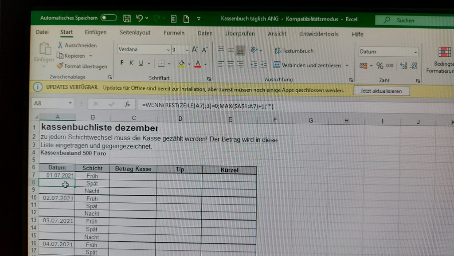Open the Daten ribbon tab

click(205, 33)
